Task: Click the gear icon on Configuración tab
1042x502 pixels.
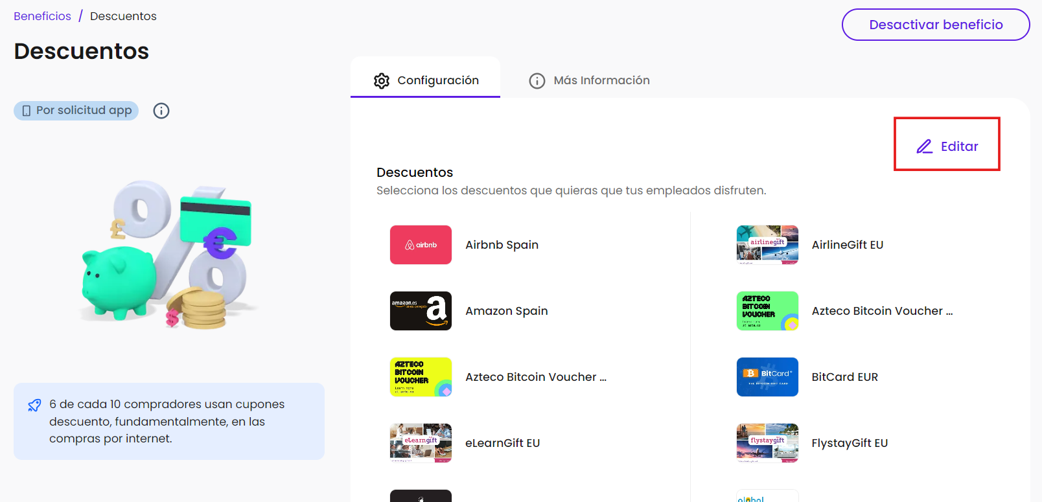Action: 382,80
